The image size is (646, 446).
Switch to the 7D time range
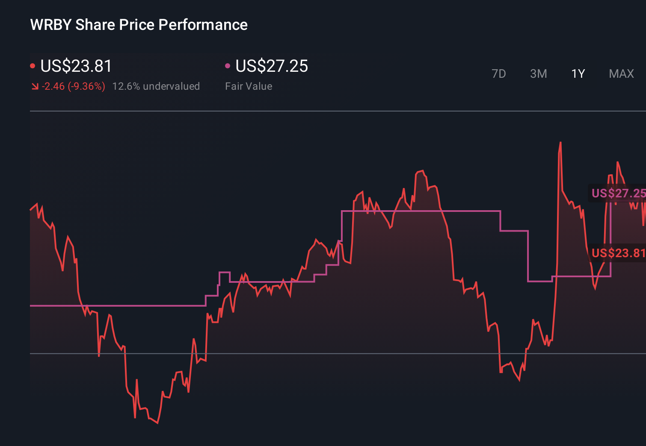point(499,73)
